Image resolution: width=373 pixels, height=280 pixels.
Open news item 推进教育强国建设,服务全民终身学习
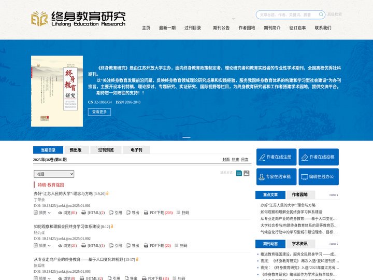pos(299,254)
